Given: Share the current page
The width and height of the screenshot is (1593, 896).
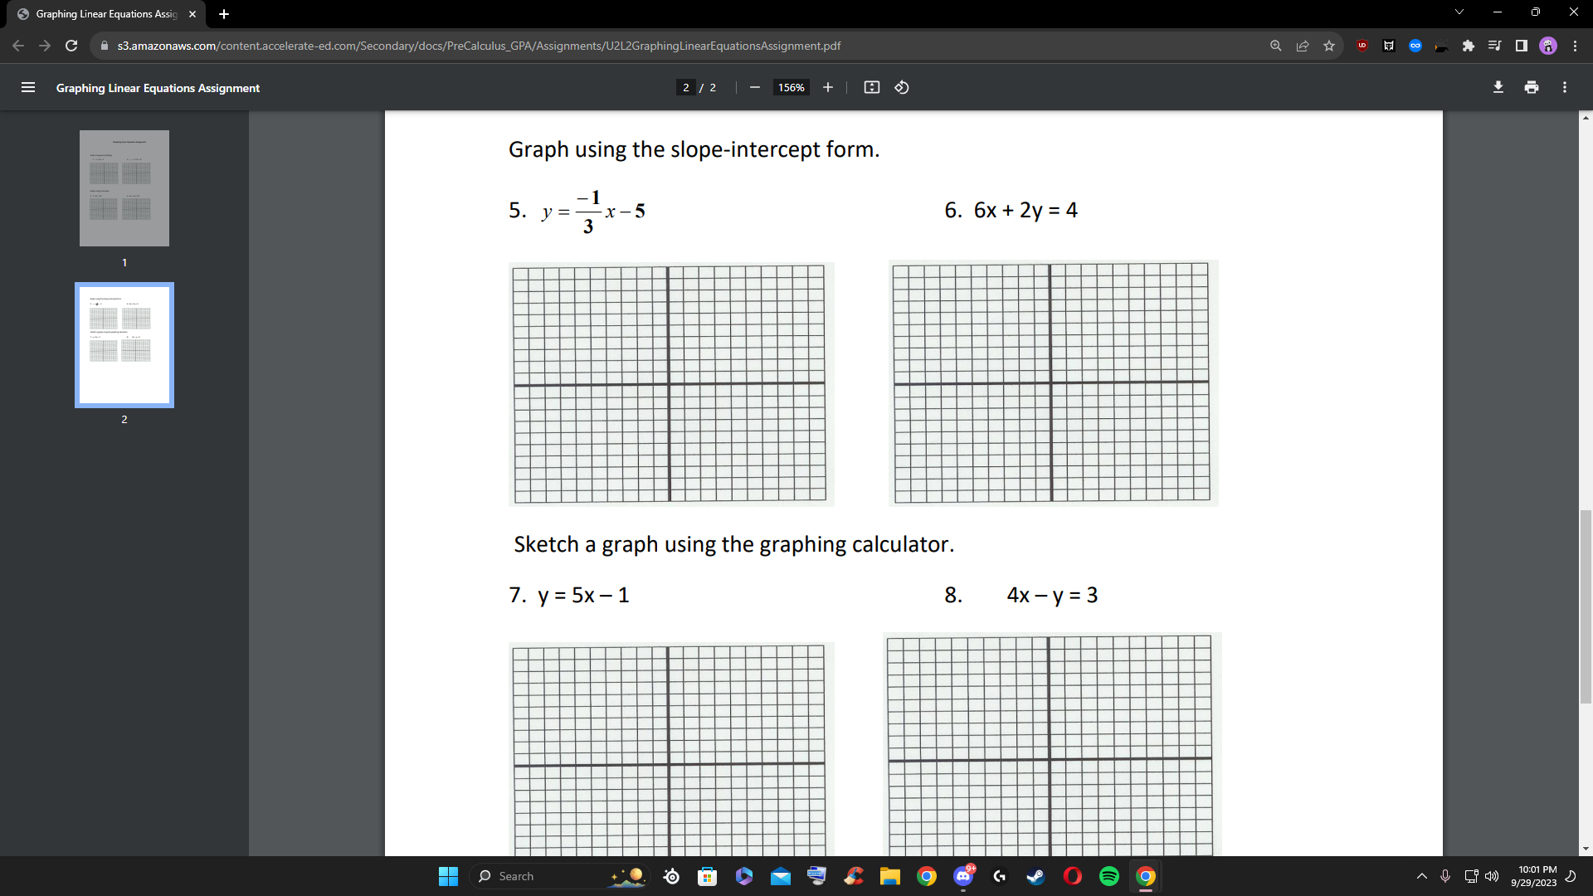Looking at the screenshot, I should [1302, 46].
